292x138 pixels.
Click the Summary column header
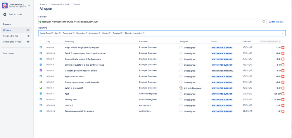tap(70, 41)
